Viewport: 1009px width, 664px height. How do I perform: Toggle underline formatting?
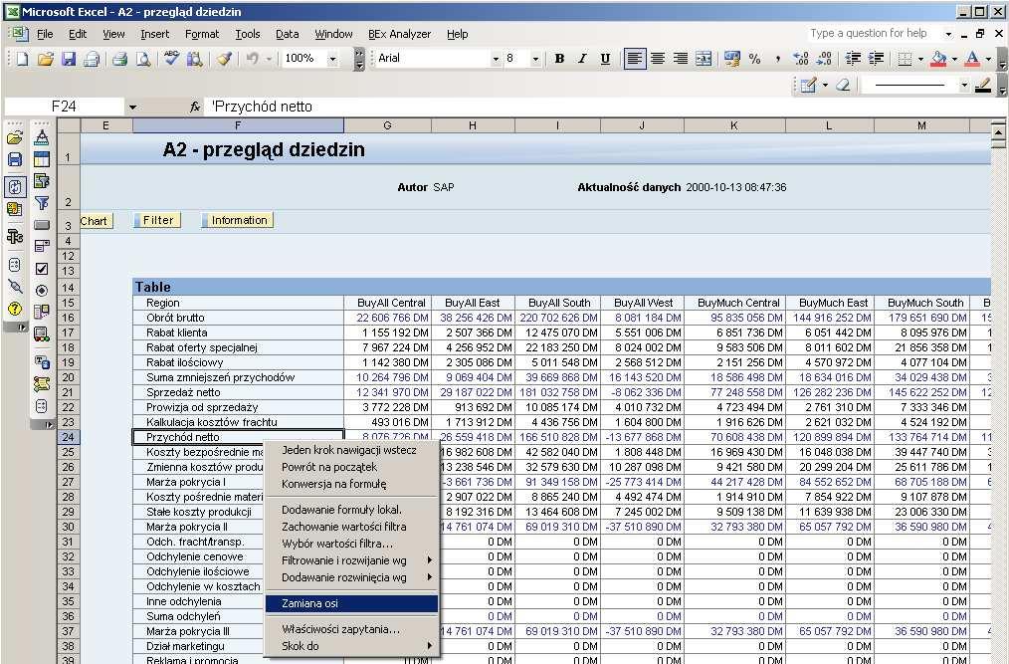[606, 59]
